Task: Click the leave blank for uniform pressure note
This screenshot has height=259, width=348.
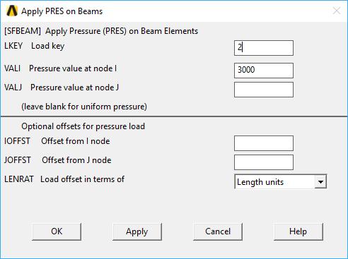Action: [x=84, y=107]
